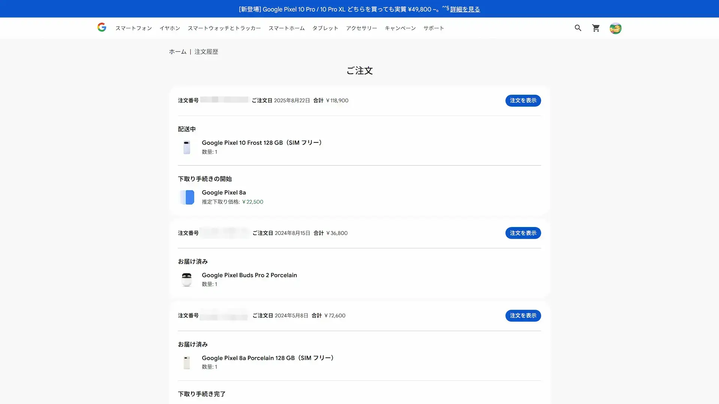The width and height of the screenshot is (719, 404).
Task: Select the Pixel Buds Pro 2 thumbnail
Action: tap(186, 279)
